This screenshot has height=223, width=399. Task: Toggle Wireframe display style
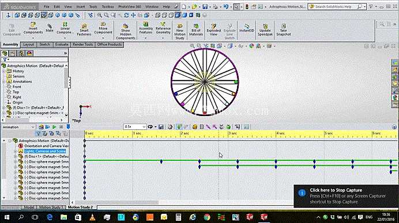point(158,16)
